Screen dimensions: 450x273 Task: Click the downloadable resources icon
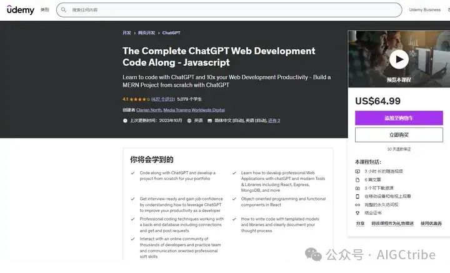pyautogui.click(x=357, y=188)
